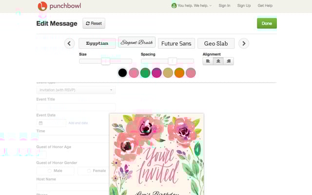This screenshot has height=195, width=312.
Task: Align message text to the left
Action: (x=208, y=61)
